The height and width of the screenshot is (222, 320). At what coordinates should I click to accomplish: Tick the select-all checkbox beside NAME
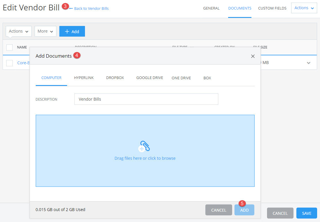(10, 47)
